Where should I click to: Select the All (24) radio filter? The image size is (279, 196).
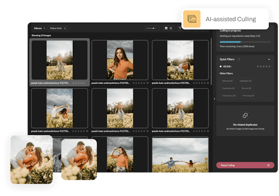point(221,66)
